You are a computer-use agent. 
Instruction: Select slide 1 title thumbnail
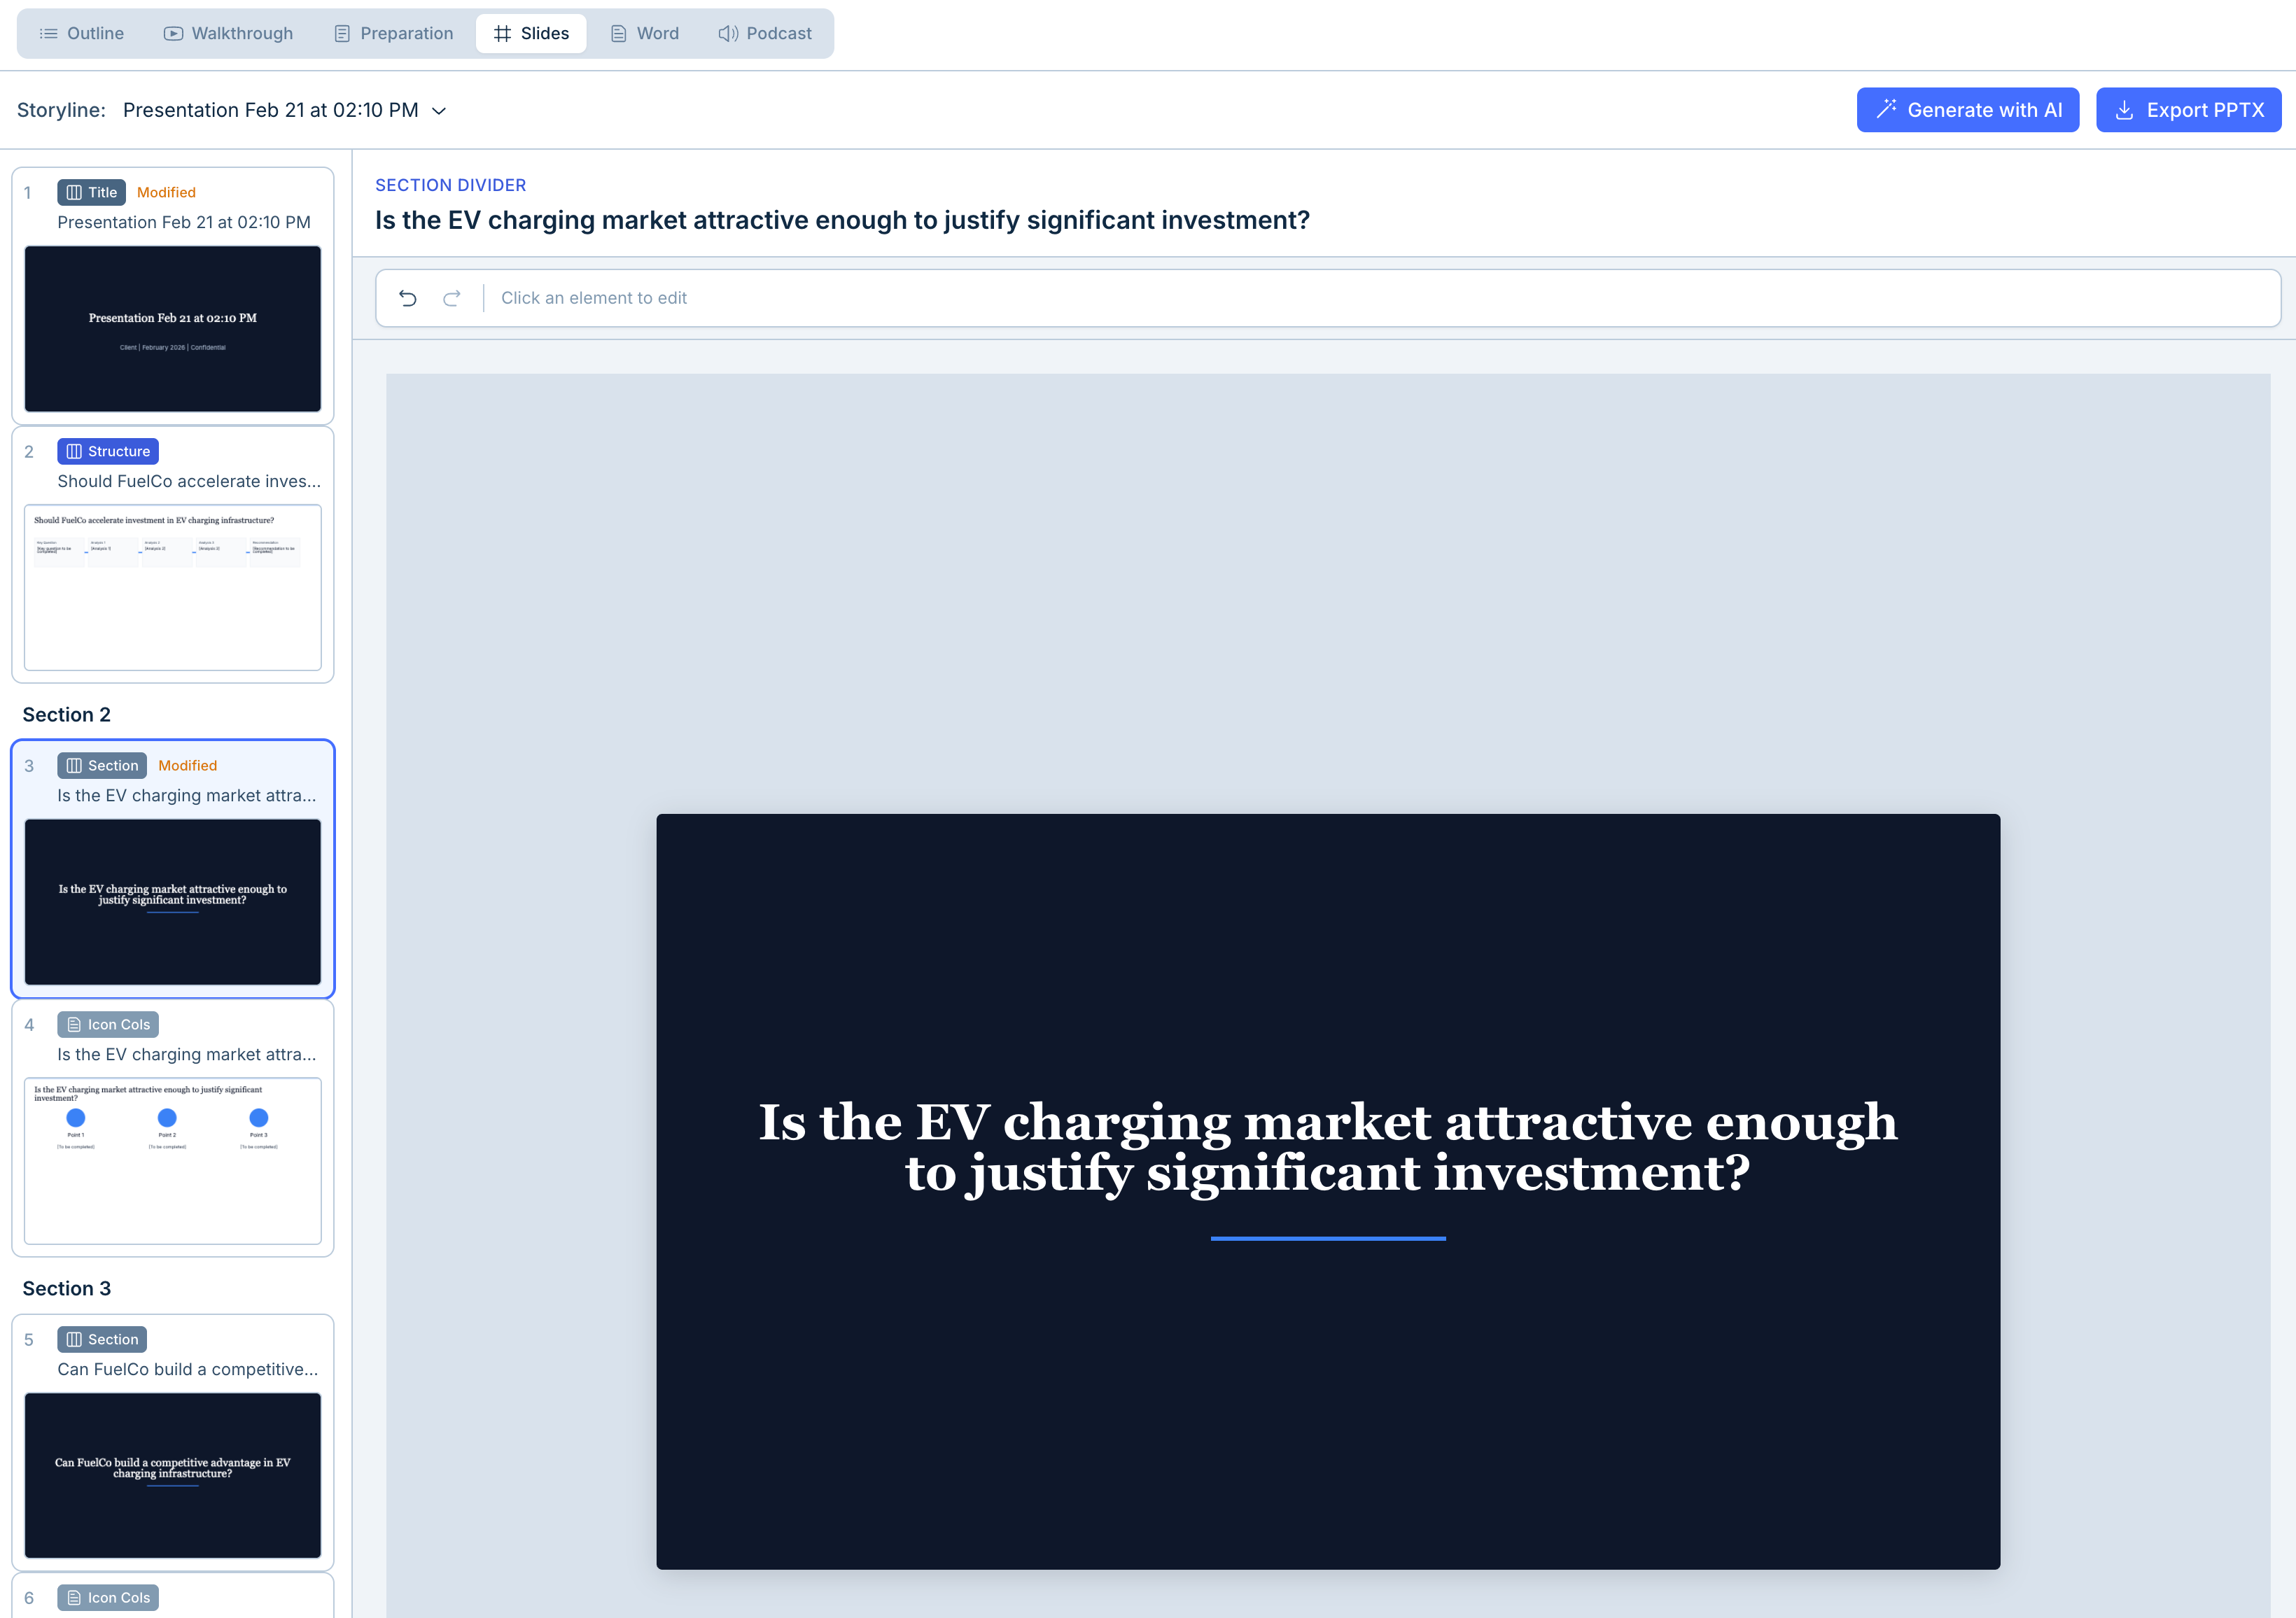pyautogui.click(x=173, y=328)
